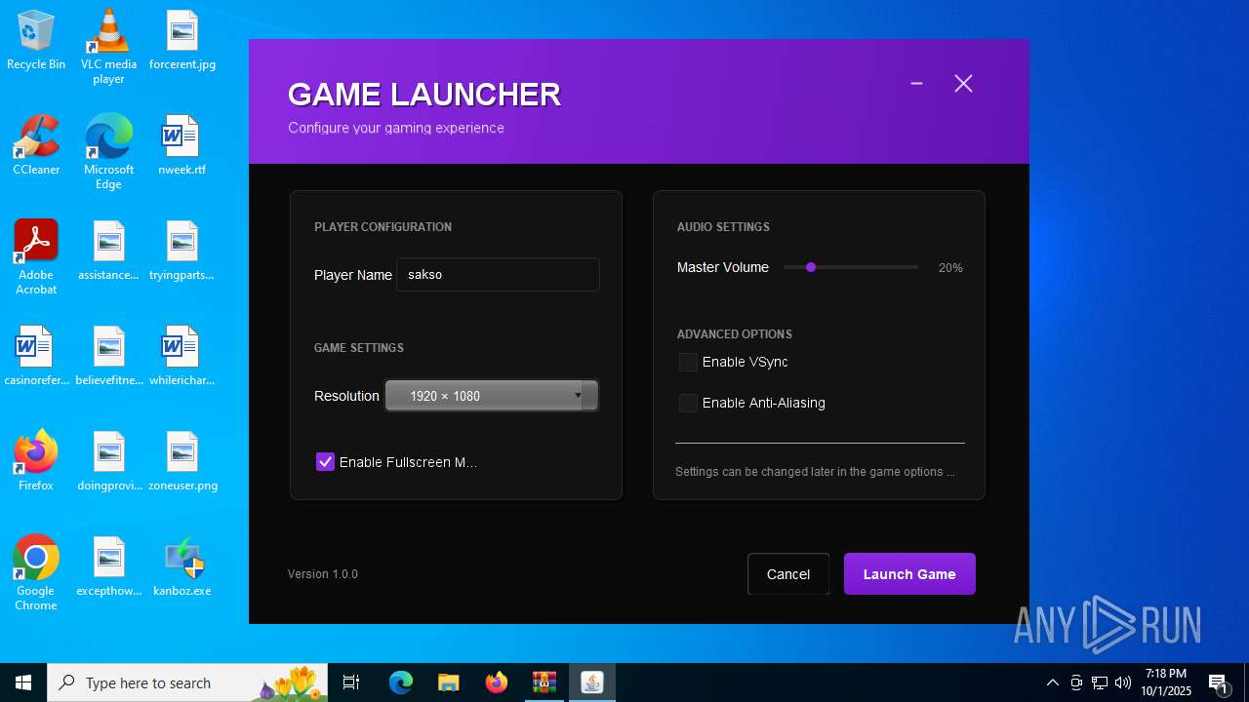Screen dimensions: 1249x702
Task: Switch to Java app in taskbar
Action: 591,682
